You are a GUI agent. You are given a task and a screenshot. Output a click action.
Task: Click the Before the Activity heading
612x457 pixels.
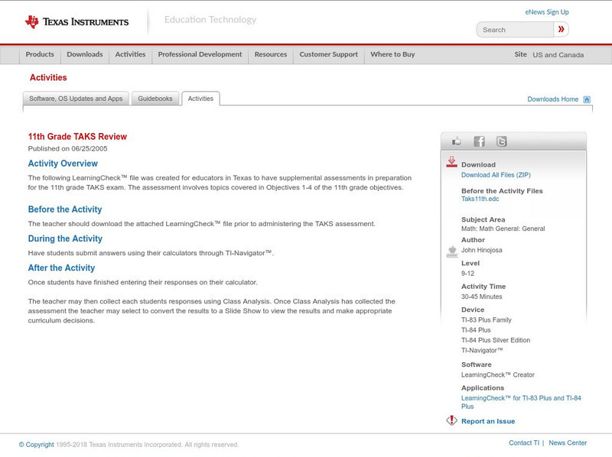[x=65, y=209]
